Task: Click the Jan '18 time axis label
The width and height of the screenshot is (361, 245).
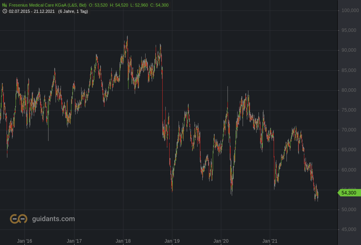Action: [x=123, y=241]
